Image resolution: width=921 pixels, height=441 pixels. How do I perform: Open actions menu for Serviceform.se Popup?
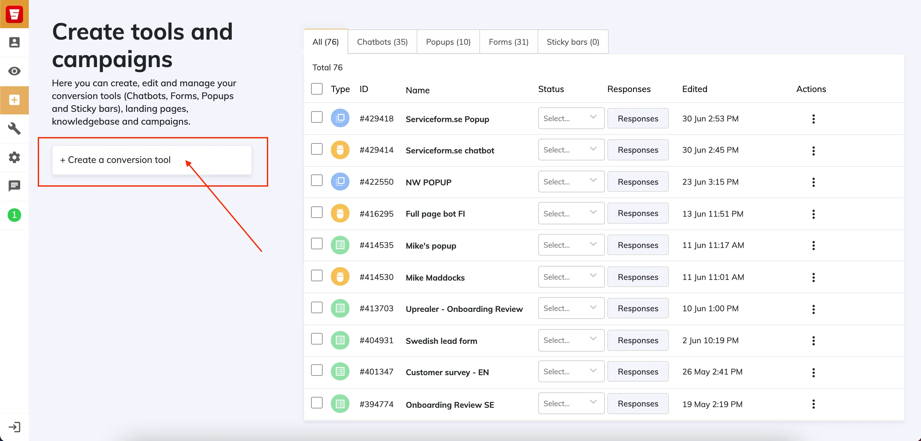(813, 119)
